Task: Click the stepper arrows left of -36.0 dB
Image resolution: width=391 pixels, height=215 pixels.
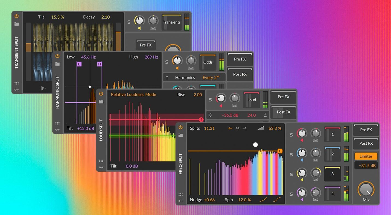Action: [210, 115]
